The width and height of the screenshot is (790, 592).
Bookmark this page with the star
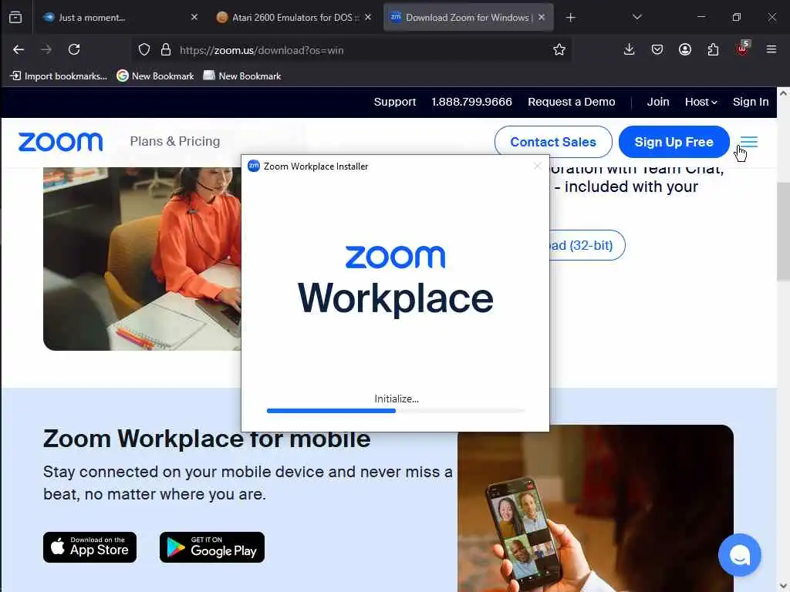point(559,50)
